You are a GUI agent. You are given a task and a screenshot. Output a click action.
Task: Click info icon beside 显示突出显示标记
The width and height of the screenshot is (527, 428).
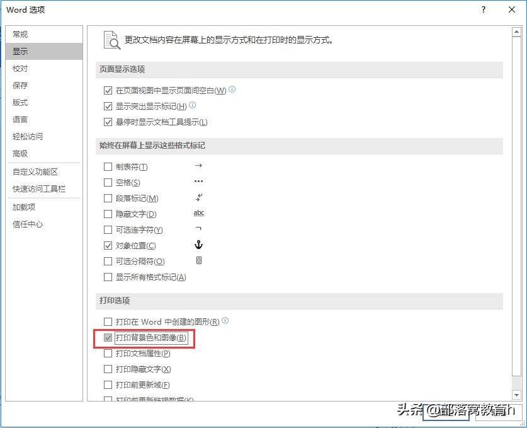192,105
